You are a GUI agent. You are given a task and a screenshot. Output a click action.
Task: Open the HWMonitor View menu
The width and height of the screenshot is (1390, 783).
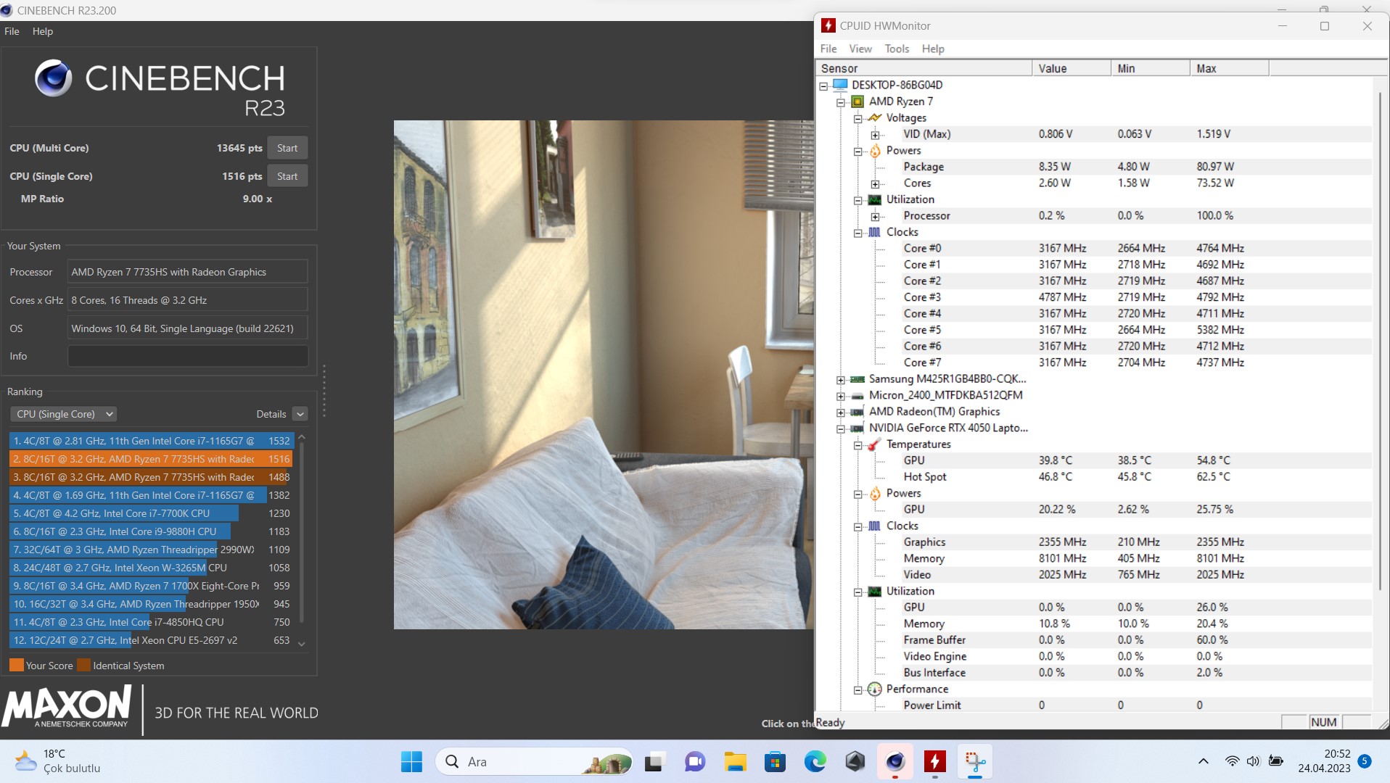pyautogui.click(x=860, y=49)
